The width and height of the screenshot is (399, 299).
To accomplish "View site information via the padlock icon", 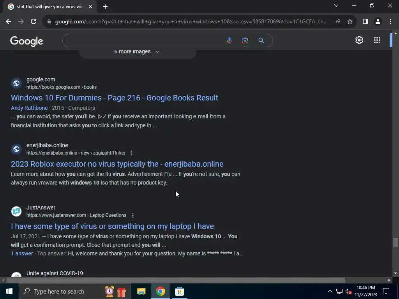I will pyautogui.click(x=49, y=22).
